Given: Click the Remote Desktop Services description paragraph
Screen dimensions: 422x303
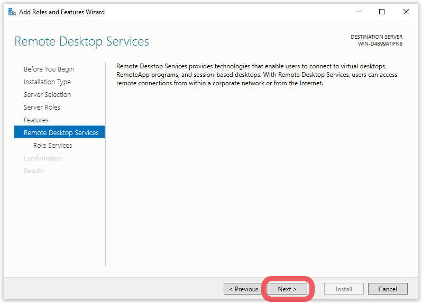Looking at the screenshot, I should (x=257, y=75).
